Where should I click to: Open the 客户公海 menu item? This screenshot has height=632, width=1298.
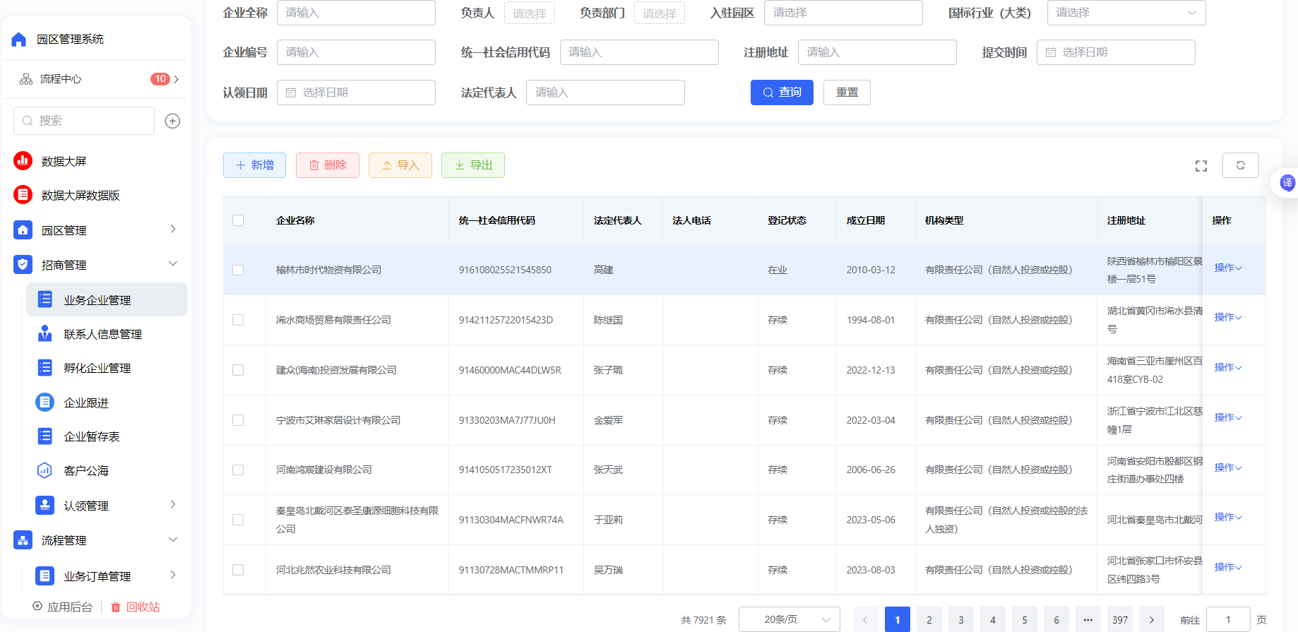tap(107, 470)
